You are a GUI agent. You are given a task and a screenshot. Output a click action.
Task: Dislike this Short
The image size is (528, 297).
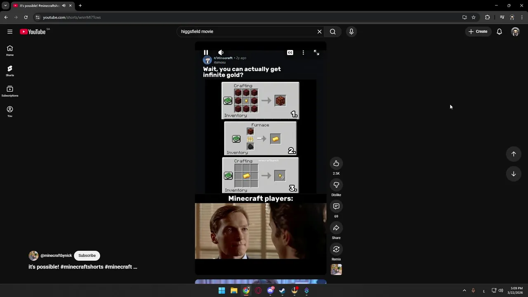click(336, 185)
